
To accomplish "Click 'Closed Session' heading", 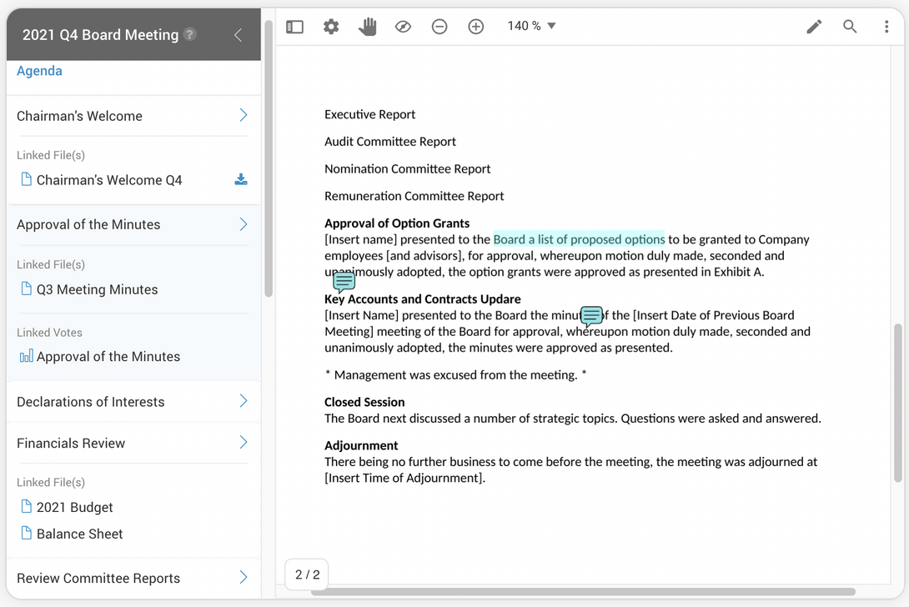I will [364, 403].
